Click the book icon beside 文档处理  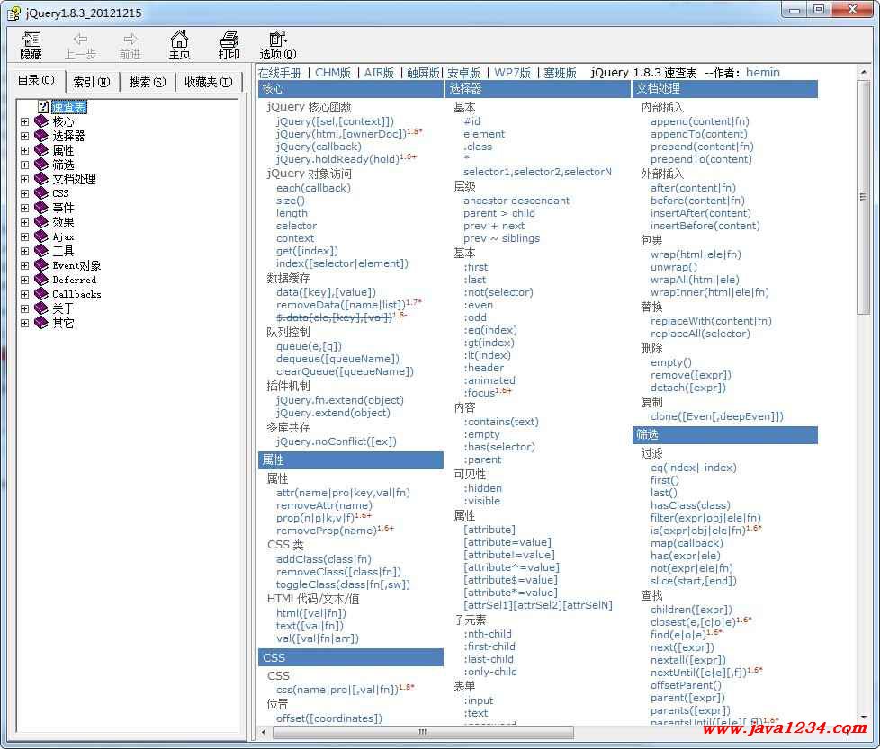tap(41, 179)
